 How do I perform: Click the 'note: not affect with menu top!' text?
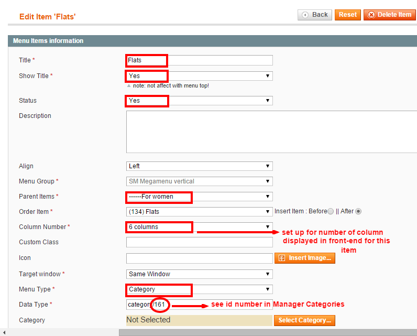coord(171,85)
